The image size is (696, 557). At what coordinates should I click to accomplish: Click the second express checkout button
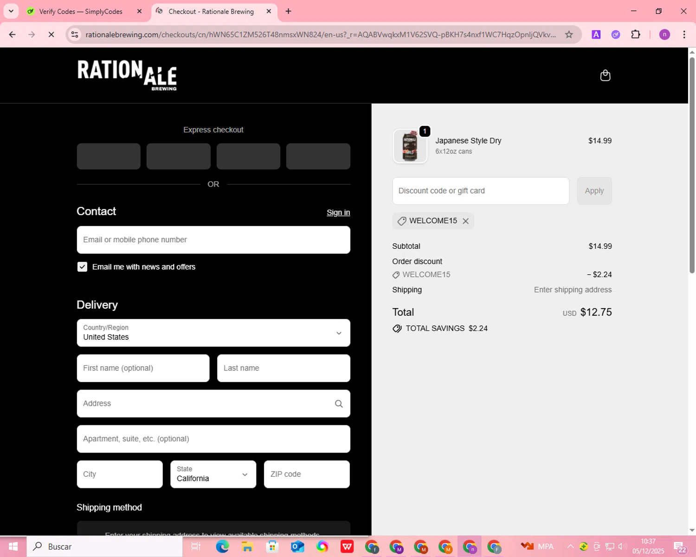click(179, 156)
